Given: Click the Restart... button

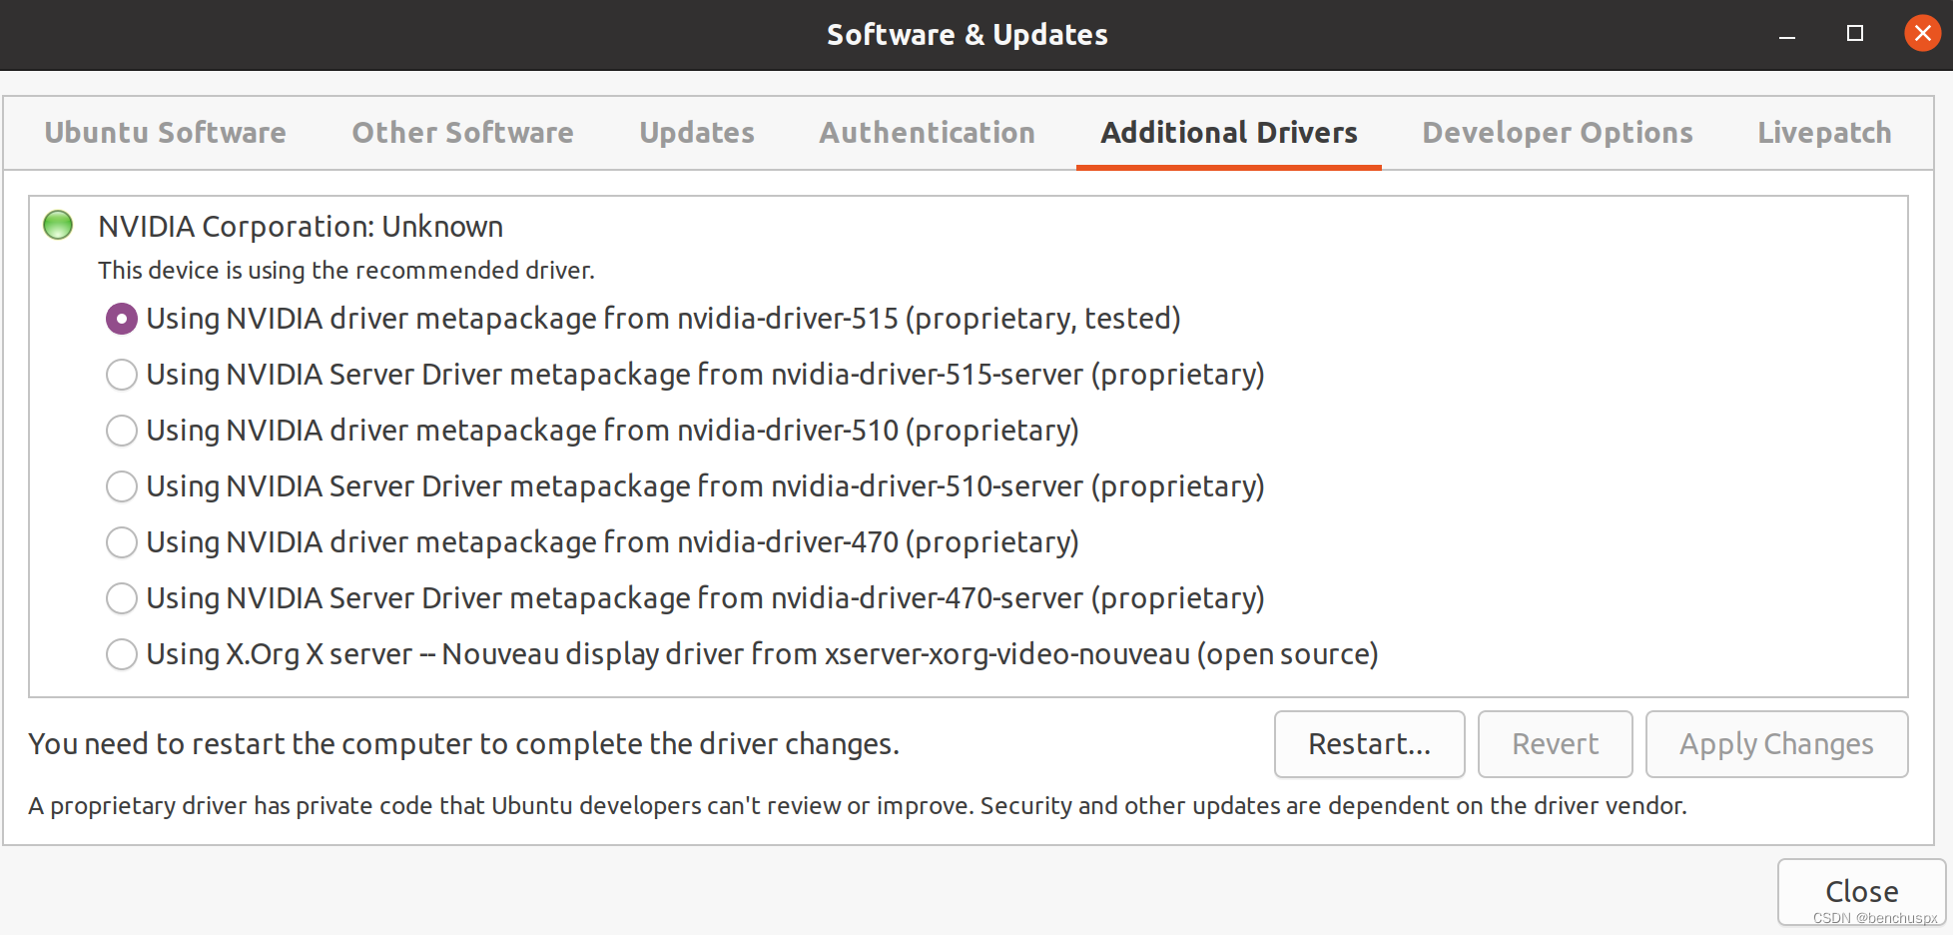Looking at the screenshot, I should click(x=1369, y=744).
